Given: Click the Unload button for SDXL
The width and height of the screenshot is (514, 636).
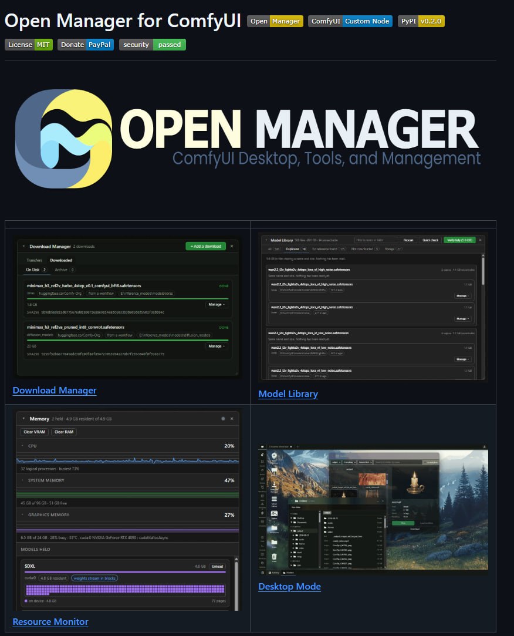Looking at the screenshot, I should point(217,566).
